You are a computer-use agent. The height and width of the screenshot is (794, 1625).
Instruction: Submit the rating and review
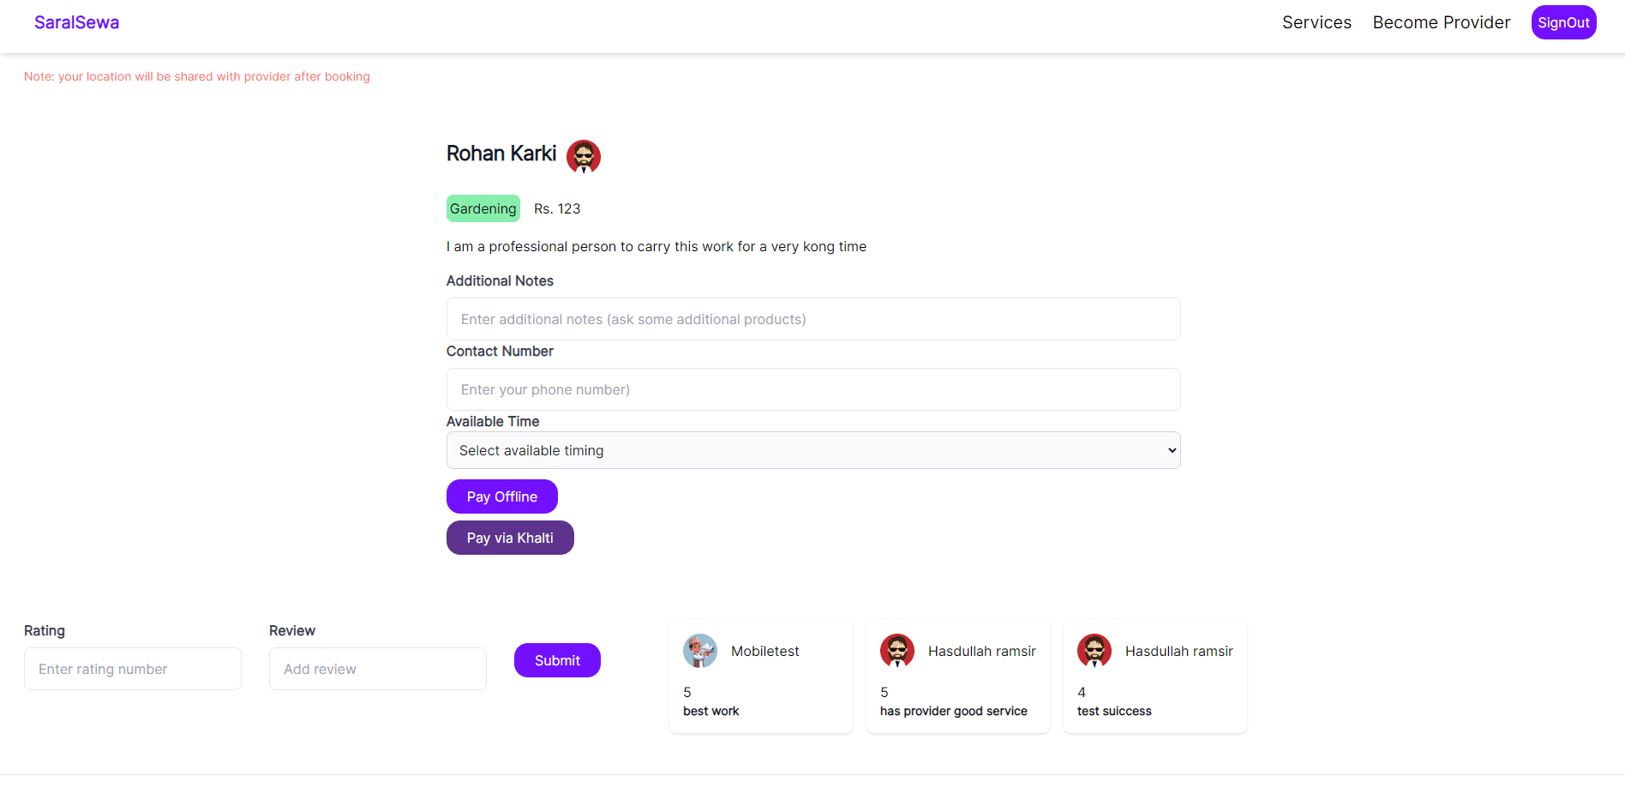pos(557,660)
